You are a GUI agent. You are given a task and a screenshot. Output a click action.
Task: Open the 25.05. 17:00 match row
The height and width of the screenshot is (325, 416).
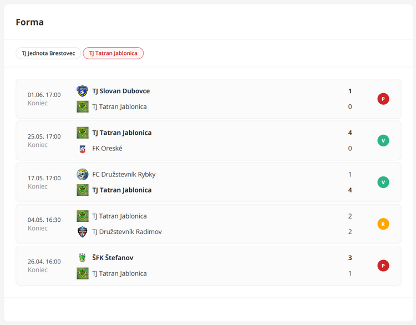click(209, 141)
